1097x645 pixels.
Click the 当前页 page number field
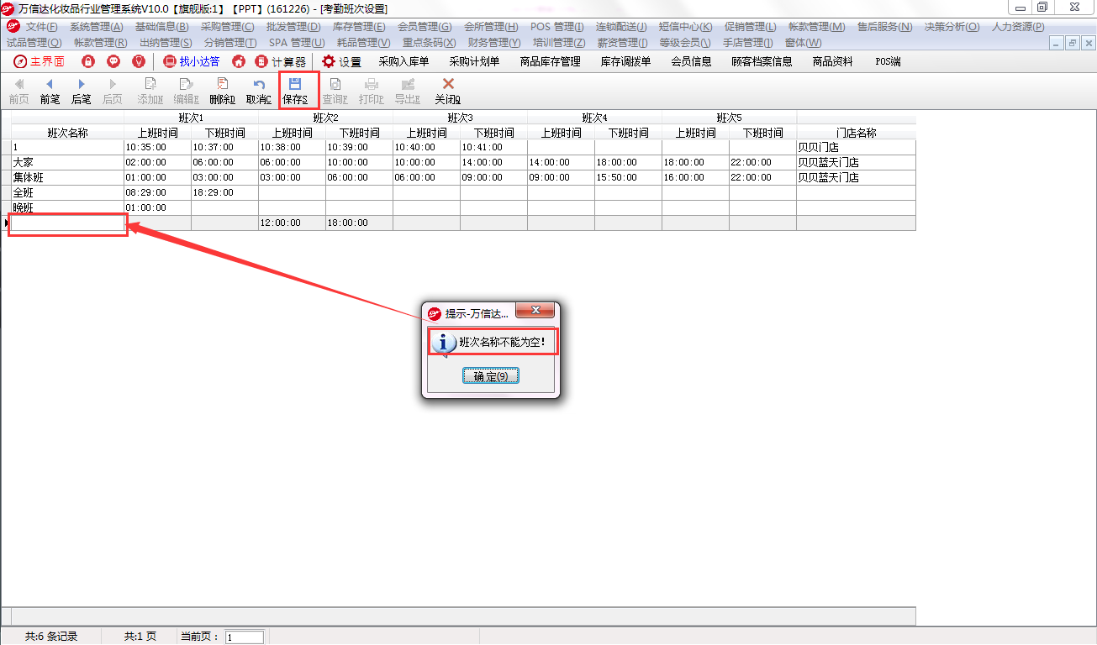[x=245, y=637]
